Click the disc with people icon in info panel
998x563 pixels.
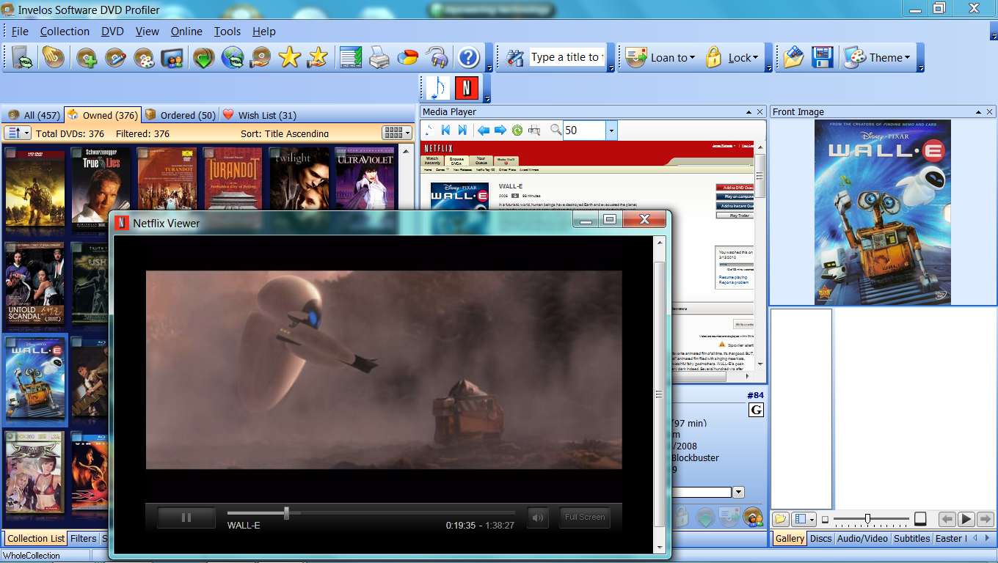(x=752, y=517)
